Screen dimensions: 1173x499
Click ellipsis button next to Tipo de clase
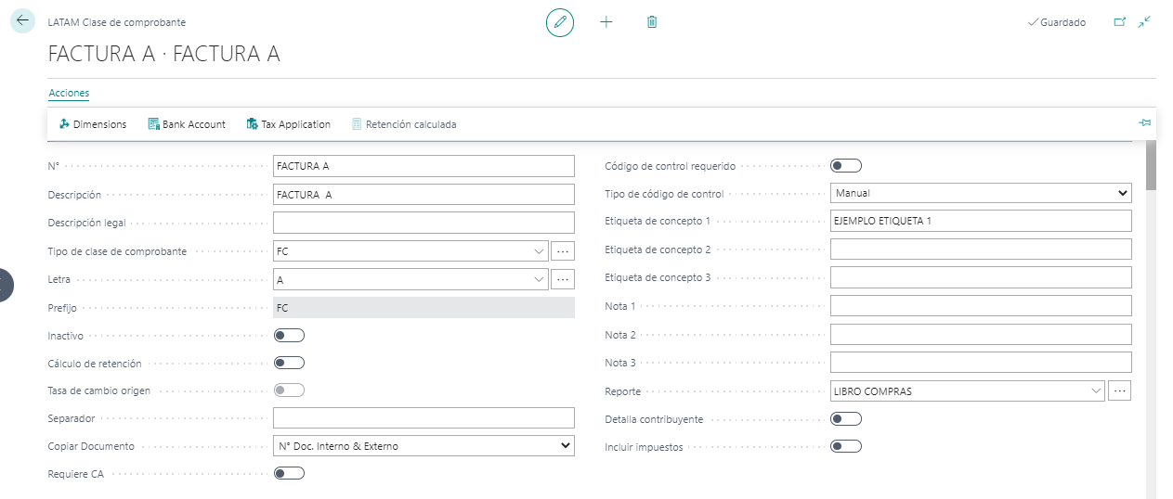coord(563,251)
